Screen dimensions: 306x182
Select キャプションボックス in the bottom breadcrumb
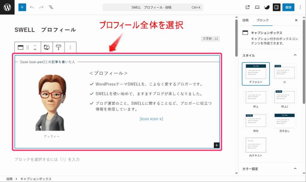(x=36, y=179)
